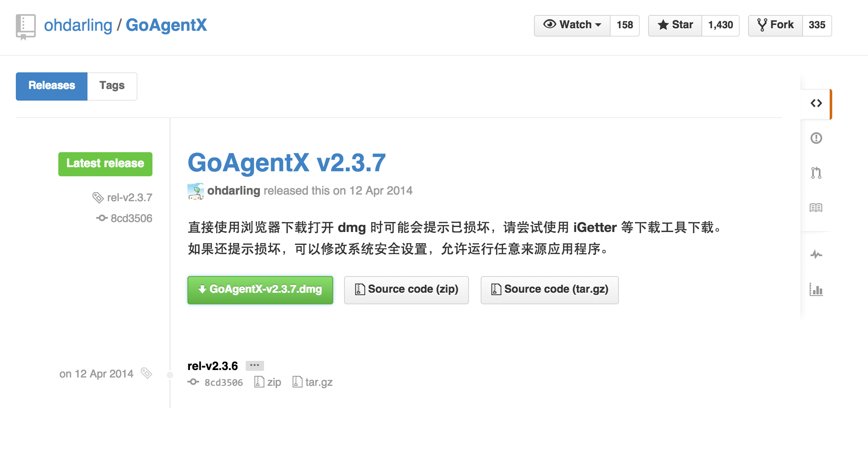
Task: Open commit 8cd3506 under rel-v2.3.6
Action: click(x=223, y=382)
